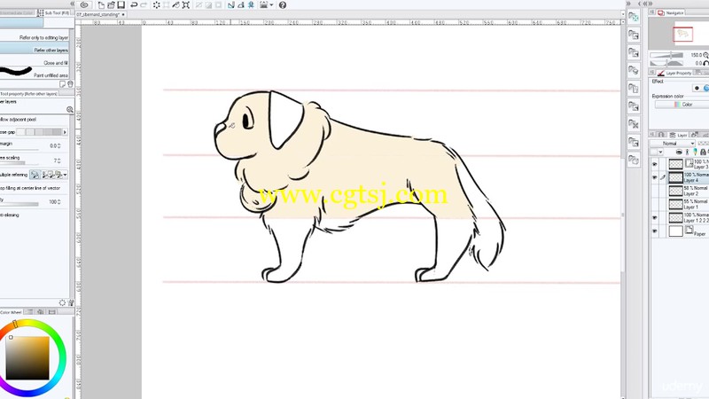This screenshot has width=709, height=399.
Task: Toggle Snap to Ruler icon
Action: [231, 5]
